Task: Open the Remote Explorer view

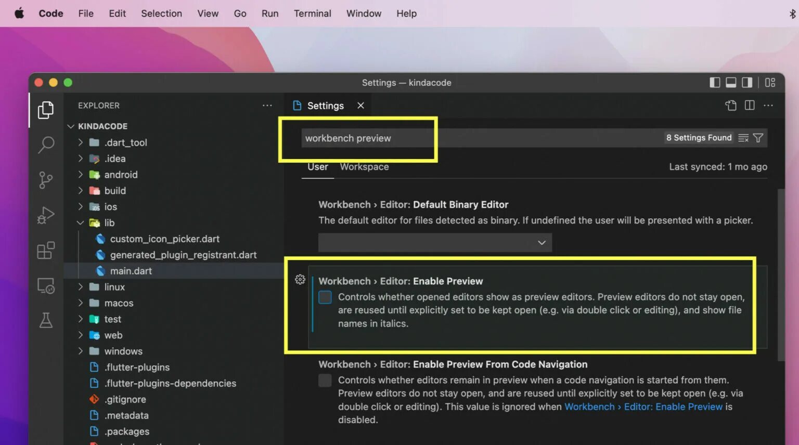Action: click(46, 286)
